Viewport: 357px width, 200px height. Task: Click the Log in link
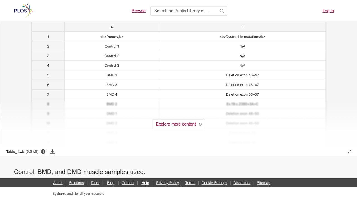coord(328,11)
